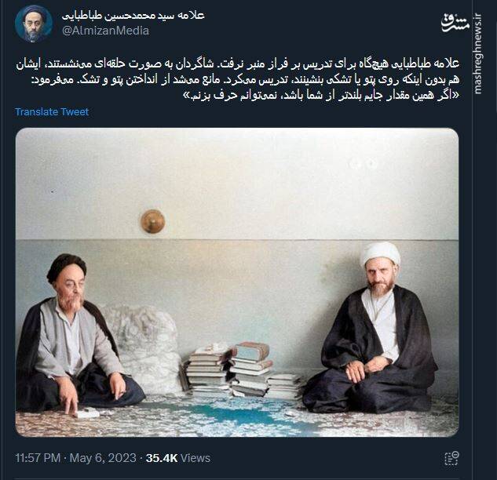Click the quoted last line of the tweet

tap(321, 96)
